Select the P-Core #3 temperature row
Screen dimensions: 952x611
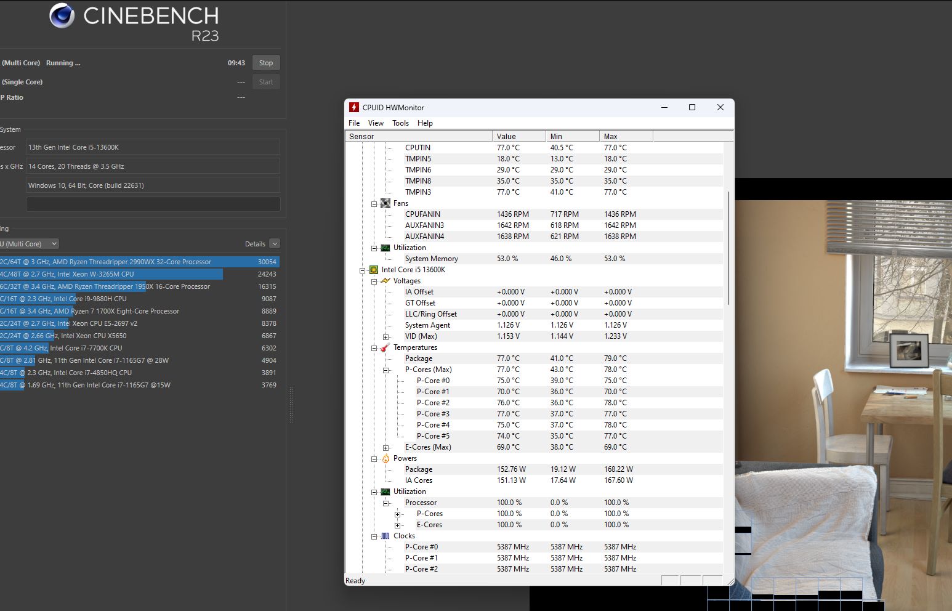tap(534, 414)
